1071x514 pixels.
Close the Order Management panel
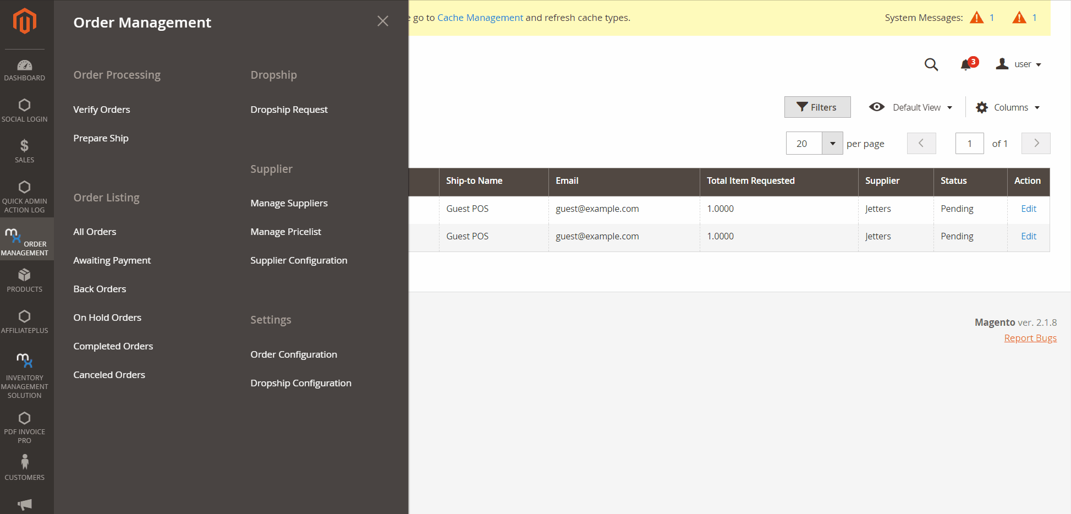(x=383, y=21)
